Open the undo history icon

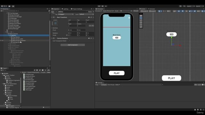click(181, 6)
